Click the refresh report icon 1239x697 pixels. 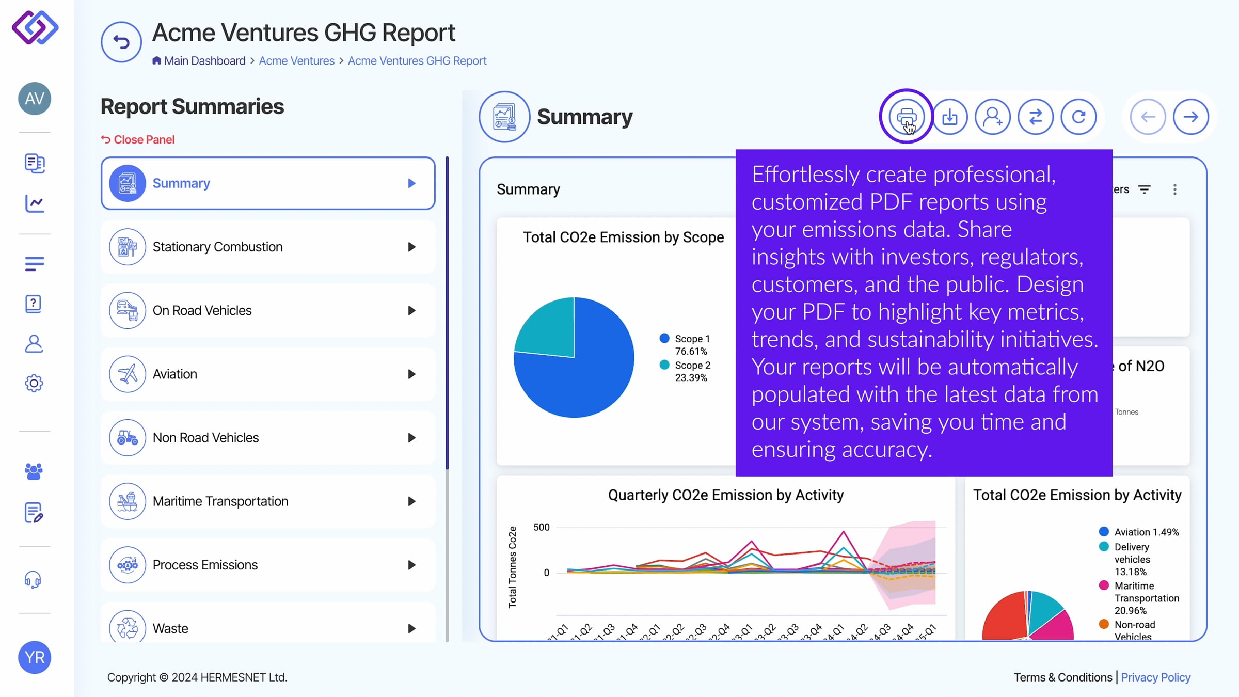[1078, 117]
